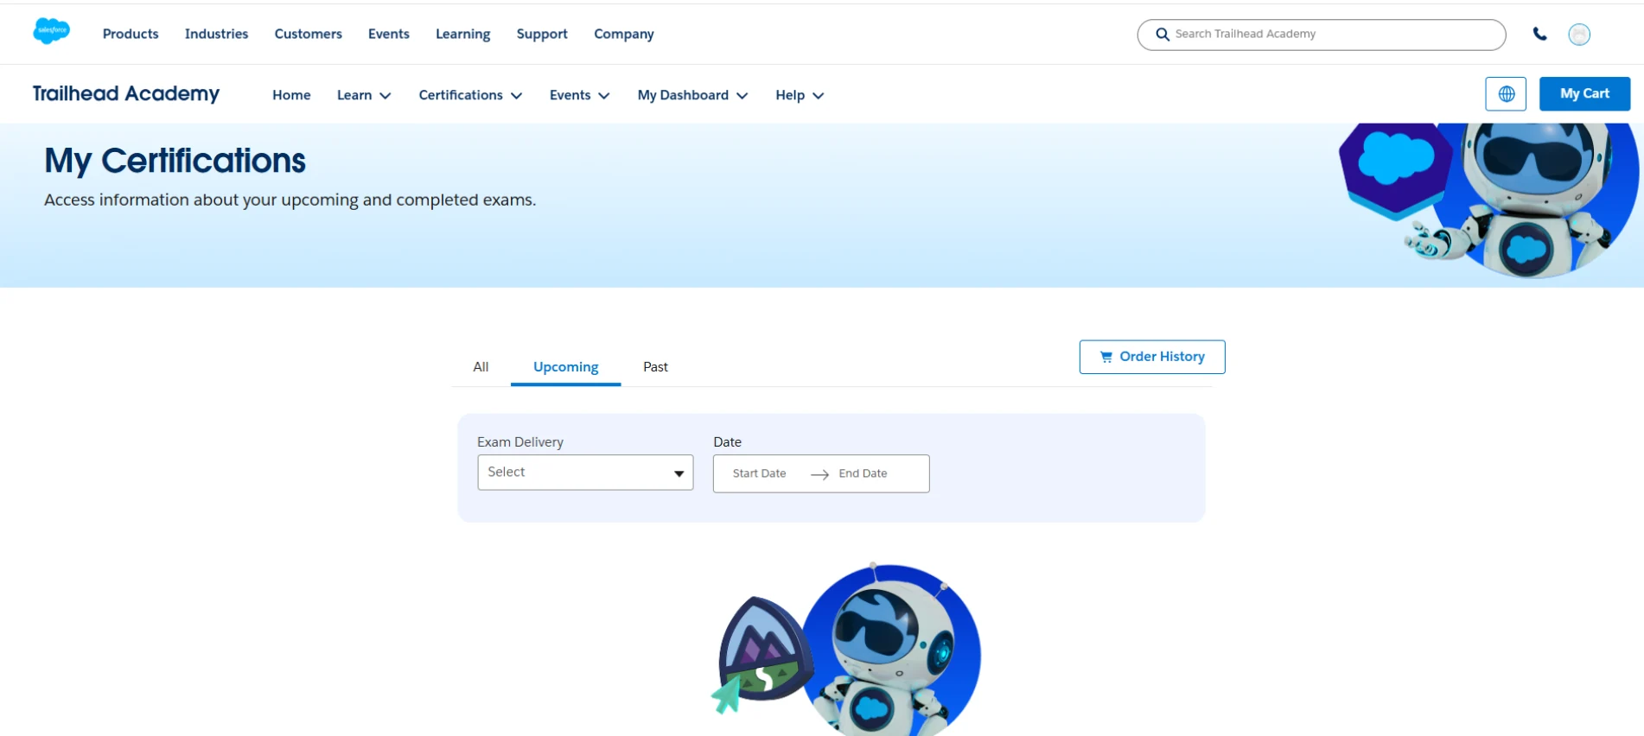Open the user profile avatar
This screenshot has width=1644, height=736.
[x=1579, y=35]
